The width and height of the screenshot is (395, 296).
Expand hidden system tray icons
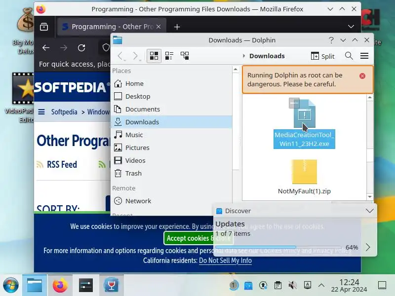pos(321,285)
